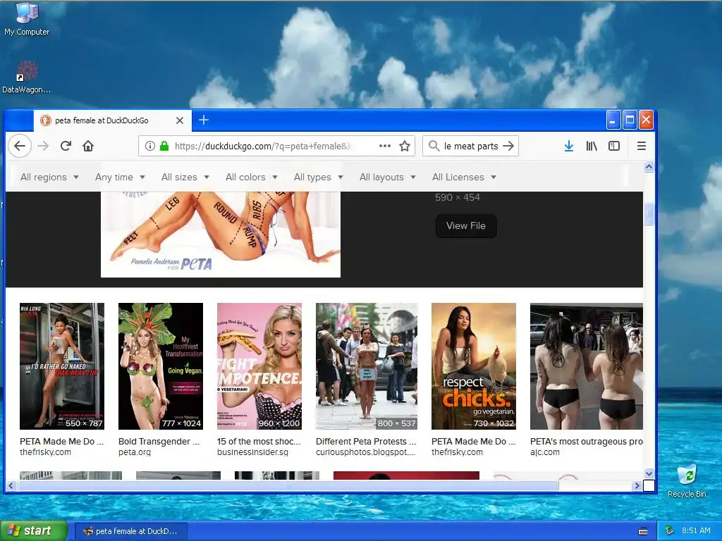The width and height of the screenshot is (722, 541).
Task: Click the 590 × 454 dimensions text
Action: pos(457,197)
